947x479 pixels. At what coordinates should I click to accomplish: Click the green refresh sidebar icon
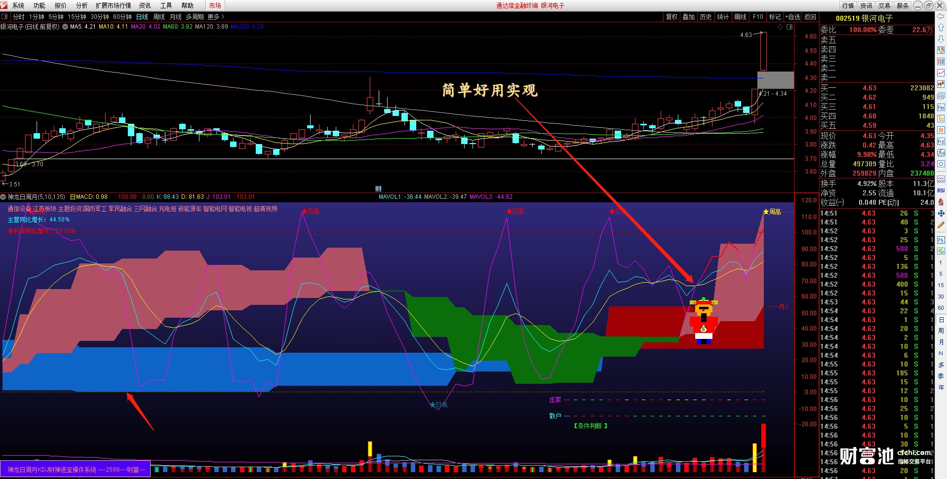pos(941,251)
